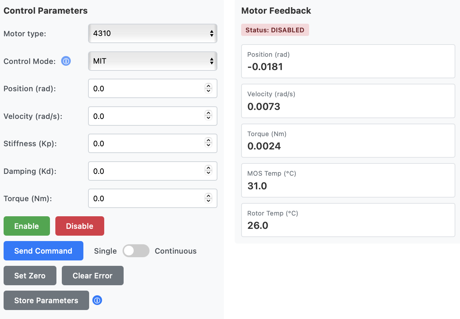The width and height of the screenshot is (460, 319).
Task: Disable the motor
Action: [79, 226]
